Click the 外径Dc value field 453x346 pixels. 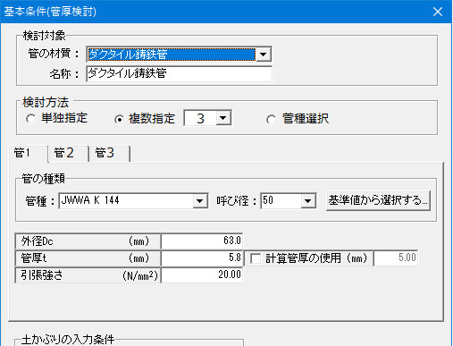coord(202,241)
